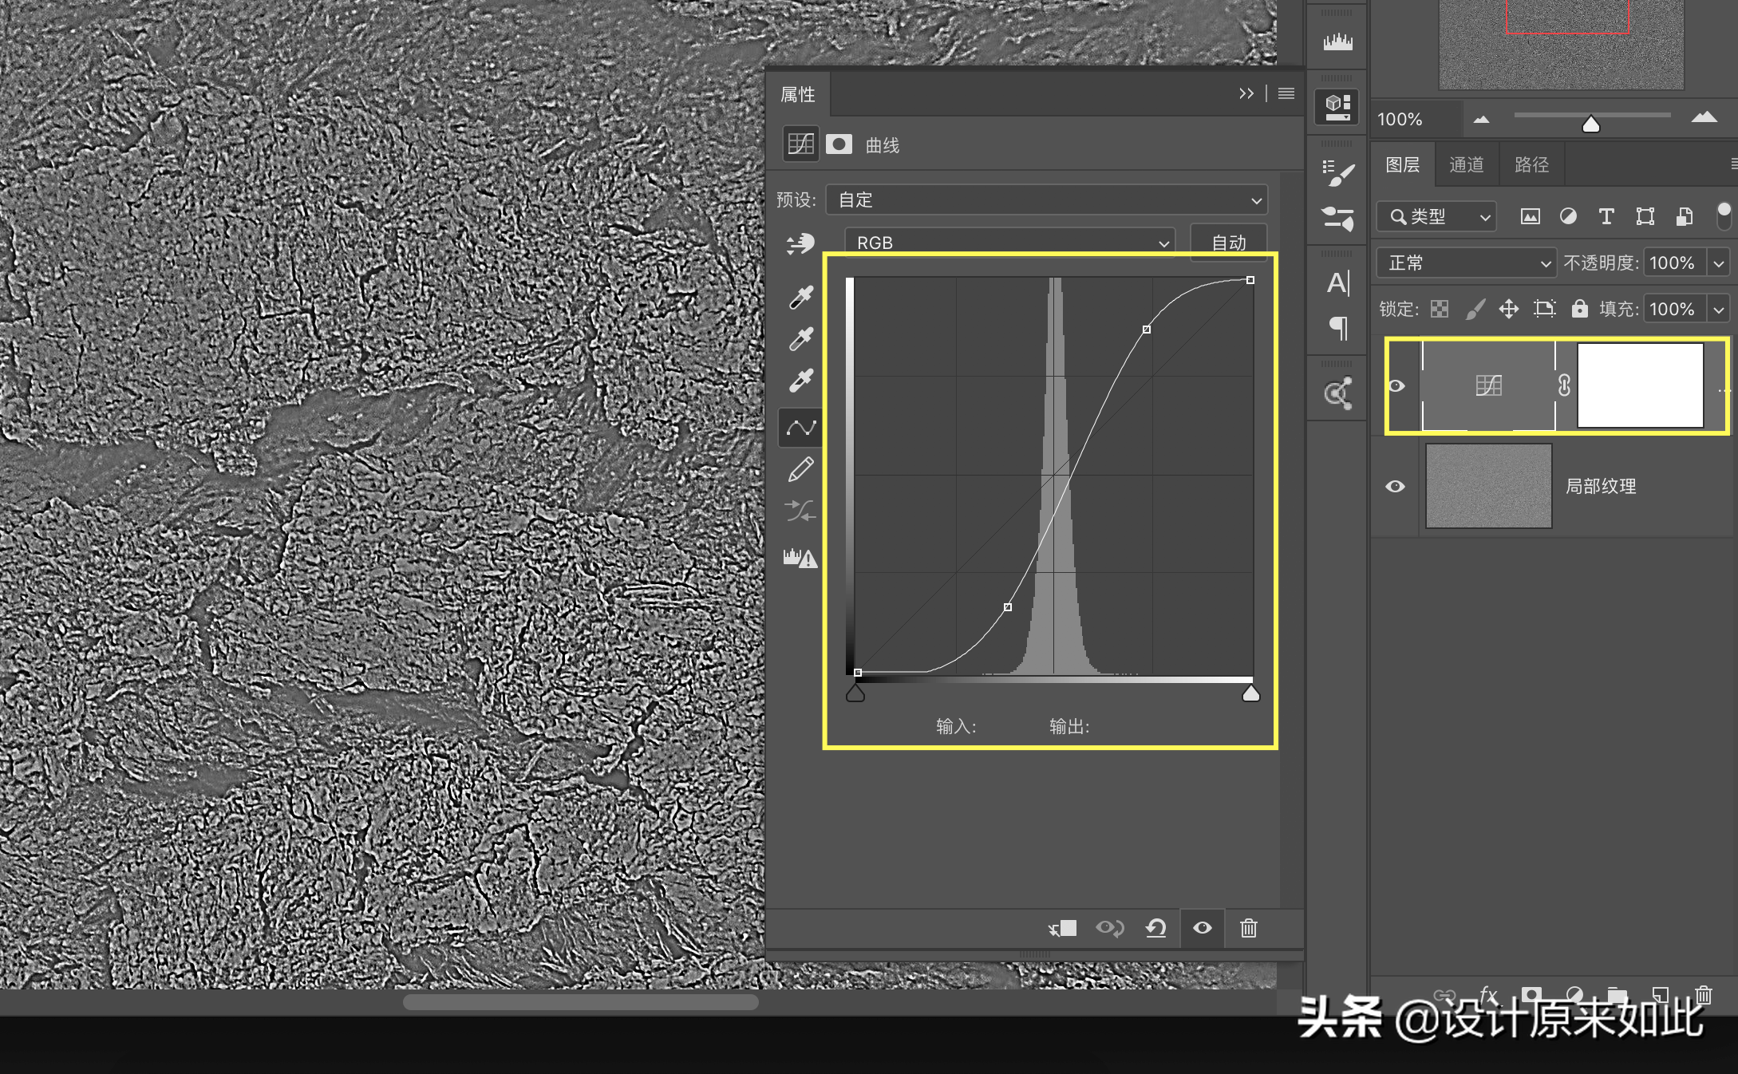Toggle the layer mask link icon
1738x1074 pixels.
pos(1564,386)
